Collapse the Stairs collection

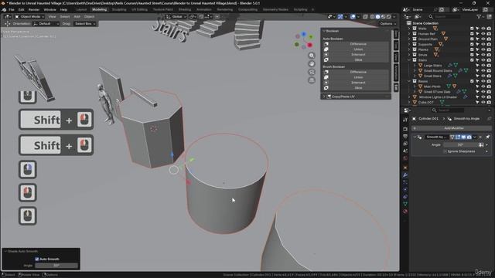tap(409, 60)
